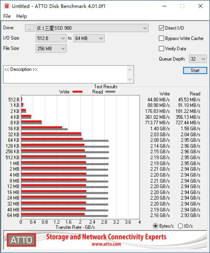210x253 pixels.
Task: Click the Transfer Rate - GB/s axis label
Action: (75, 227)
